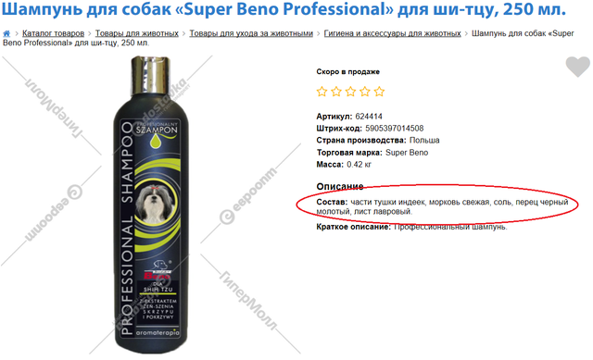The width and height of the screenshot is (593, 360).
Task: Go to 'Товары для ухода за животными'
Action: [251, 33]
